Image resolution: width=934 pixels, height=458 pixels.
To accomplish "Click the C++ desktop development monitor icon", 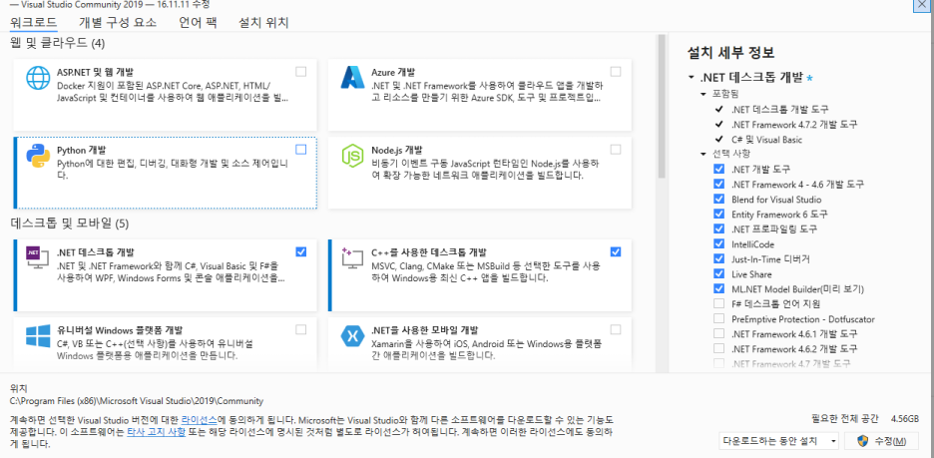I will (x=352, y=258).
